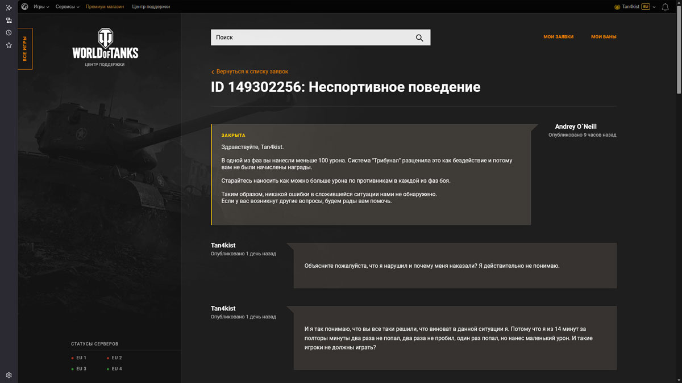Screen dimensions: 682x383
Task: Click the gold laurel account badge icon
Action: click(x=617, y=7)
